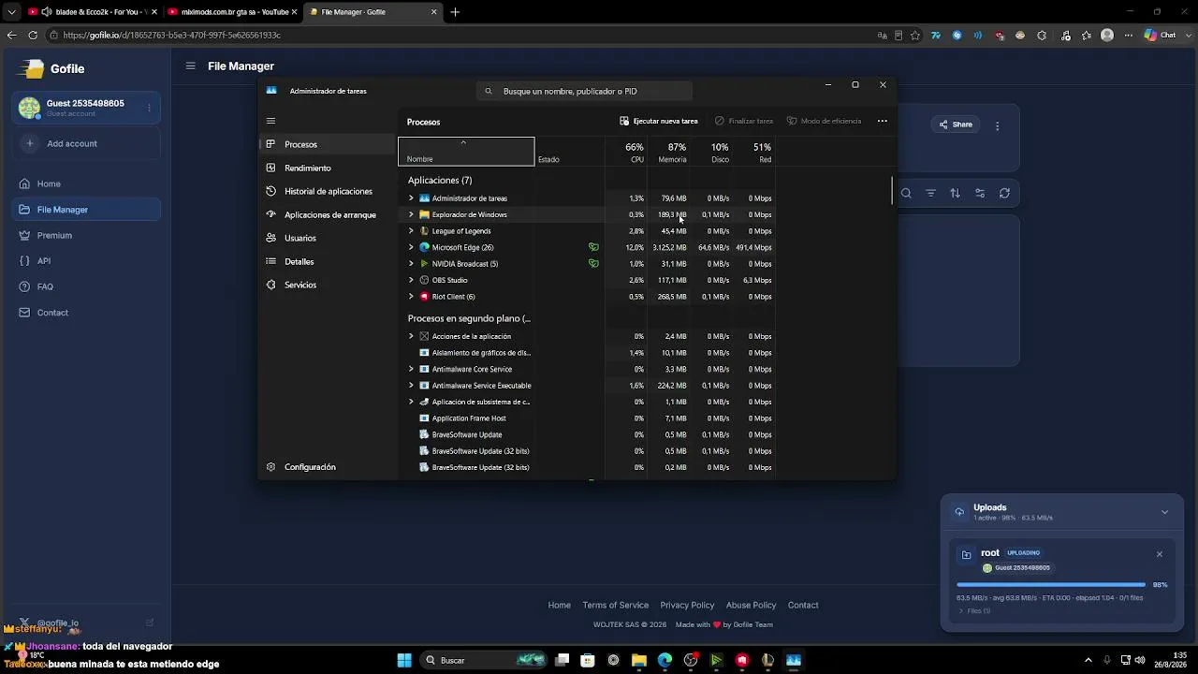The width and height of the screenshot is (1198, 674).
Task: Expand the League of Legends process group
Action: 411,231
